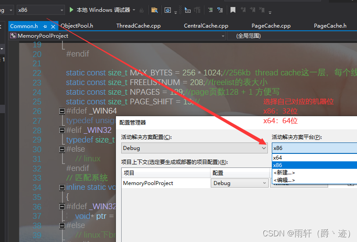
Task: Select x86 from the platform list
Action: [314, 165]
